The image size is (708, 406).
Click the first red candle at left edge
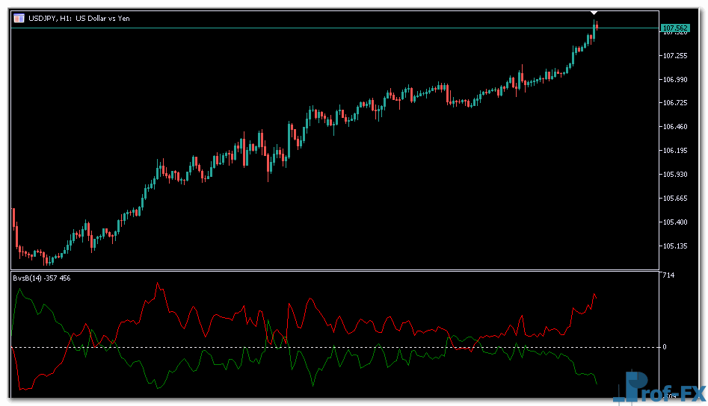[13, 222]
